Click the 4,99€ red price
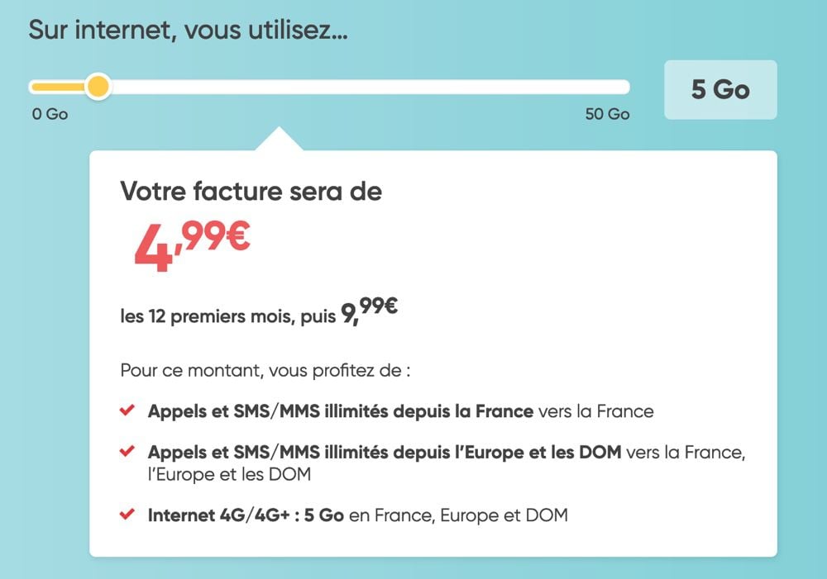The image size is (827, 579). (x=192, y=246)
